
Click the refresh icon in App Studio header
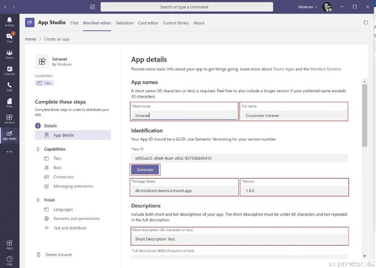coord(365,23)
